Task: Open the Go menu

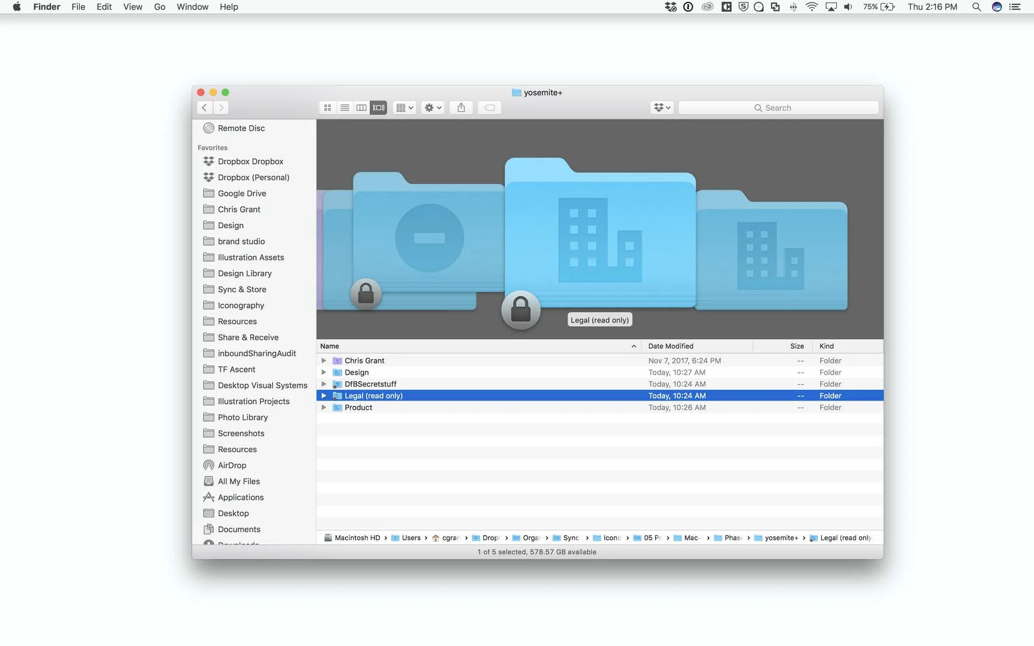Action: click(159, 7)
